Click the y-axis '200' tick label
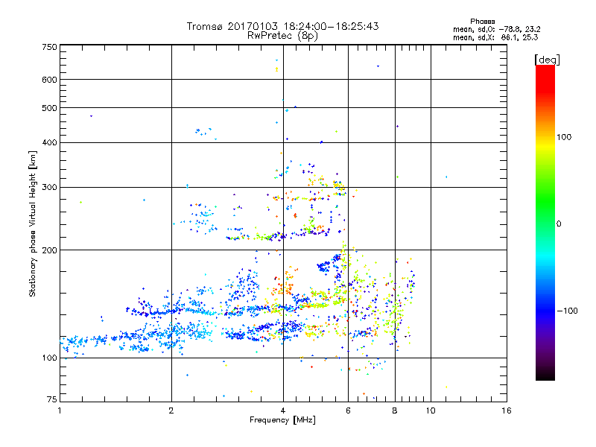Viewport: 596px width, 447px height. point(49,250)
